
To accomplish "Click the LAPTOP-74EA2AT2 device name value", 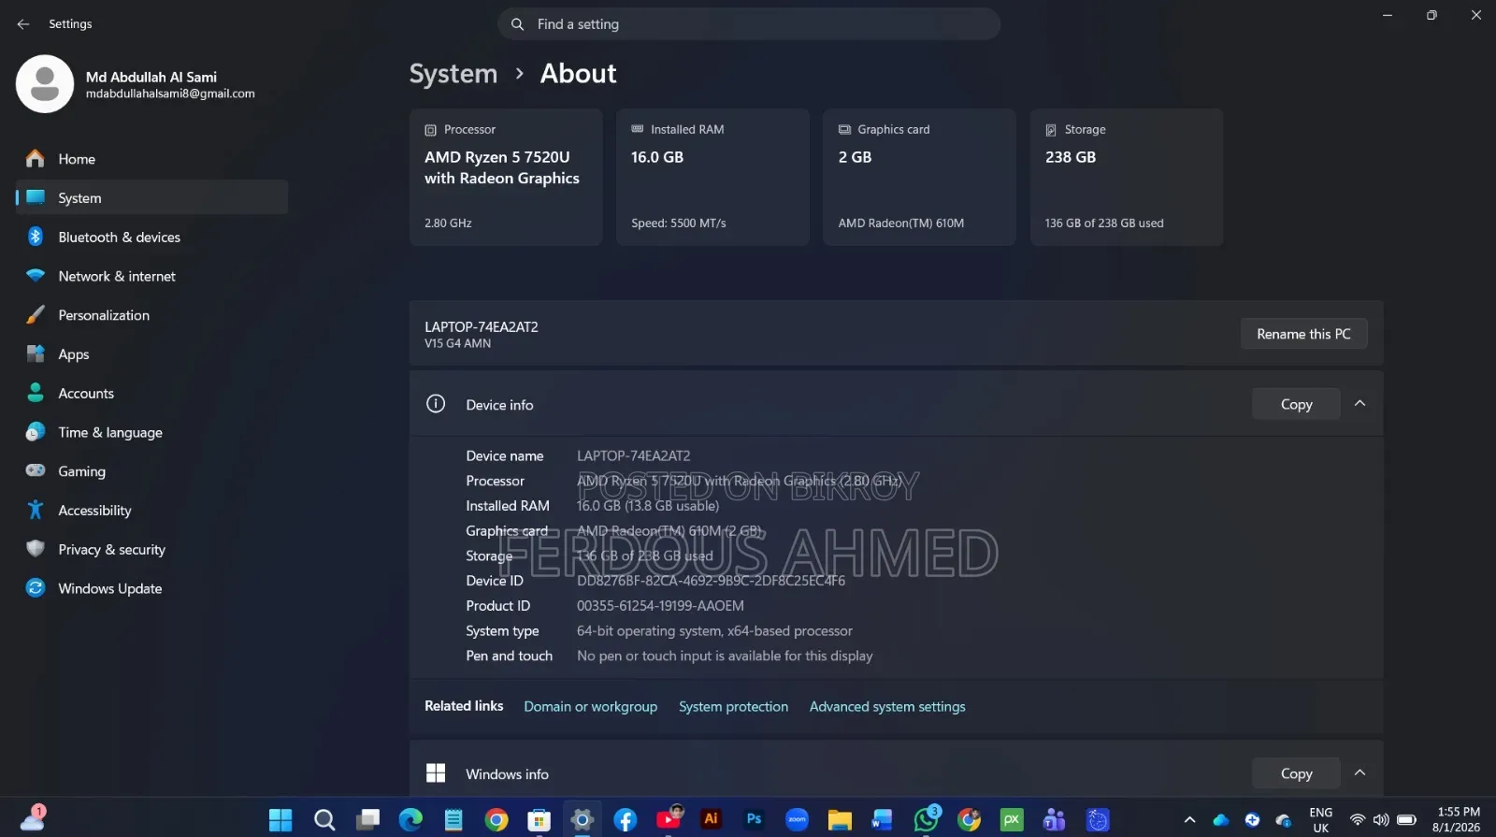I will [633, 456].
